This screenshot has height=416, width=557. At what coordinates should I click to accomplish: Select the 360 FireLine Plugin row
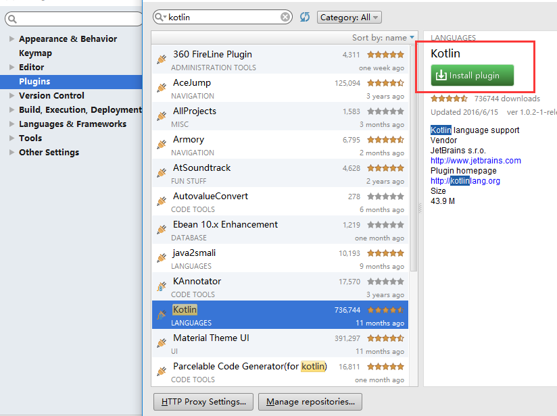tap(280, 59)
